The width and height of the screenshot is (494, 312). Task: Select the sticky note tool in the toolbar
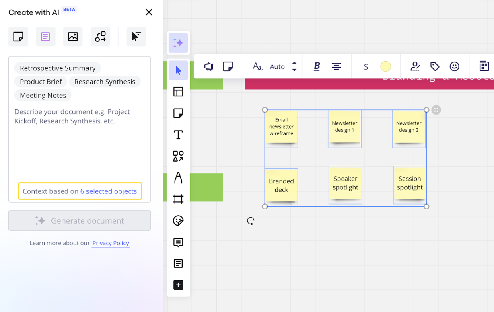point(178,113)
